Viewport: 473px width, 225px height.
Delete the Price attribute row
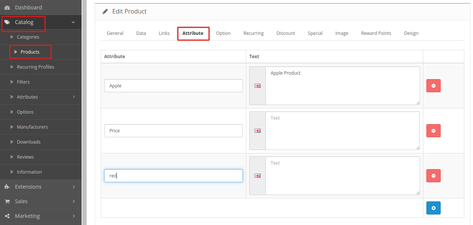click(x=433, y=131)
